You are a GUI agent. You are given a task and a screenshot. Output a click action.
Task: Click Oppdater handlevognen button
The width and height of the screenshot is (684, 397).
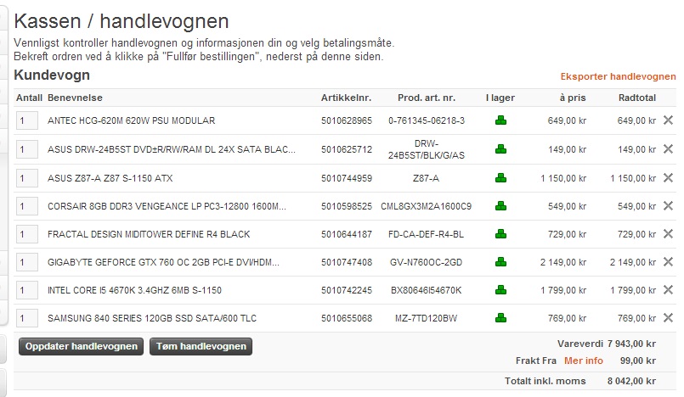tap(81, 346)
